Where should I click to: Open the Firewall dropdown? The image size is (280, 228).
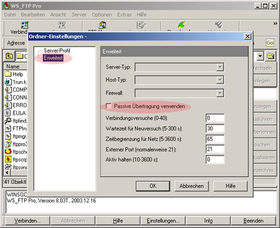tap(220, 93)
